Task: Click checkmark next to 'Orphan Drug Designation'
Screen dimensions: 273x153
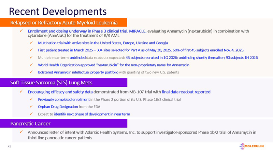Action: [31, 106]
